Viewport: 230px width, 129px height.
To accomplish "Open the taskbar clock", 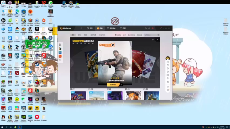I will click(222, 127).
